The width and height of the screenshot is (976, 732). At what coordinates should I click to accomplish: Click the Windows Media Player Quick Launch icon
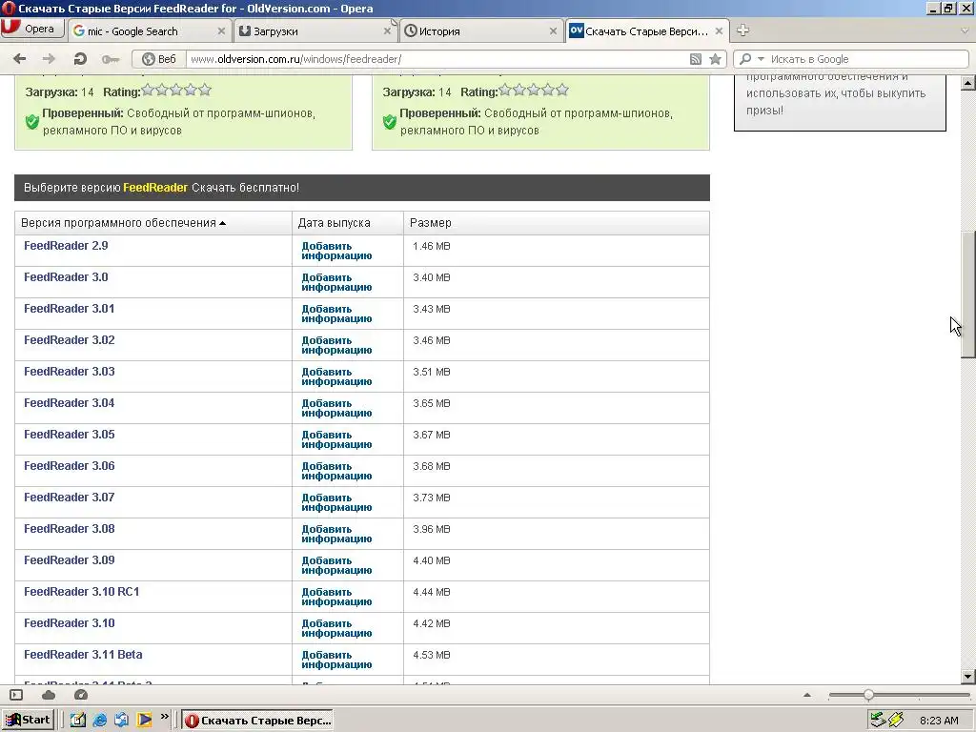pos(145,721)
